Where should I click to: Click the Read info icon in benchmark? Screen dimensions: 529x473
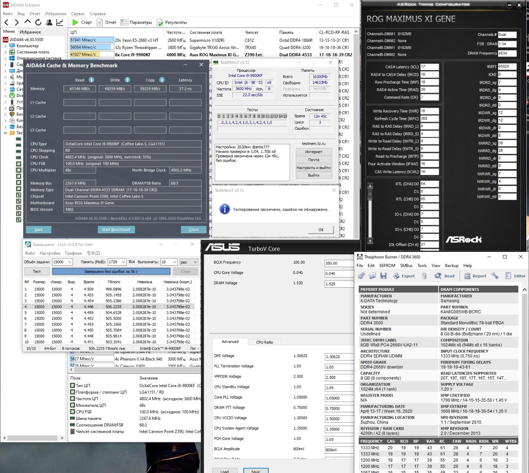[x=92, y=80]
